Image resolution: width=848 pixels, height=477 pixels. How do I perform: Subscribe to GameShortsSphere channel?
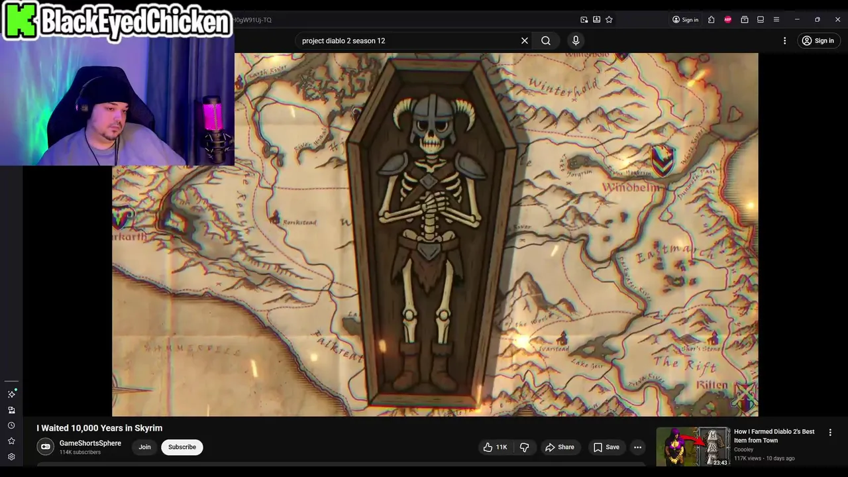pyautogui.click(x=182, y=447)
